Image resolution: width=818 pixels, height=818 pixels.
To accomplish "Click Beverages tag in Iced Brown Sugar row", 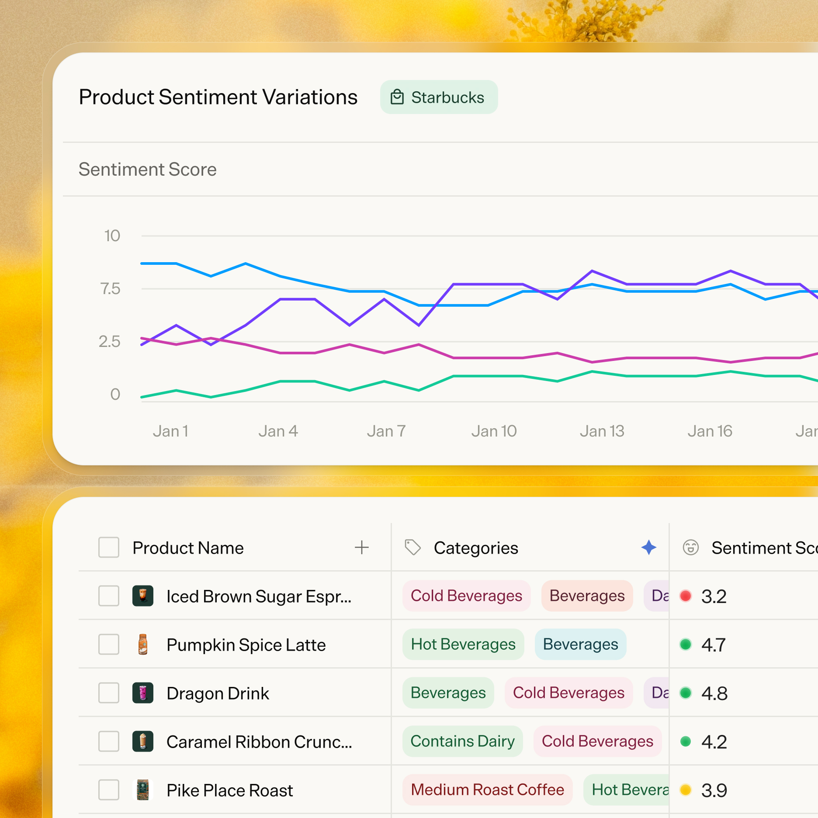I will coord(587,596).
